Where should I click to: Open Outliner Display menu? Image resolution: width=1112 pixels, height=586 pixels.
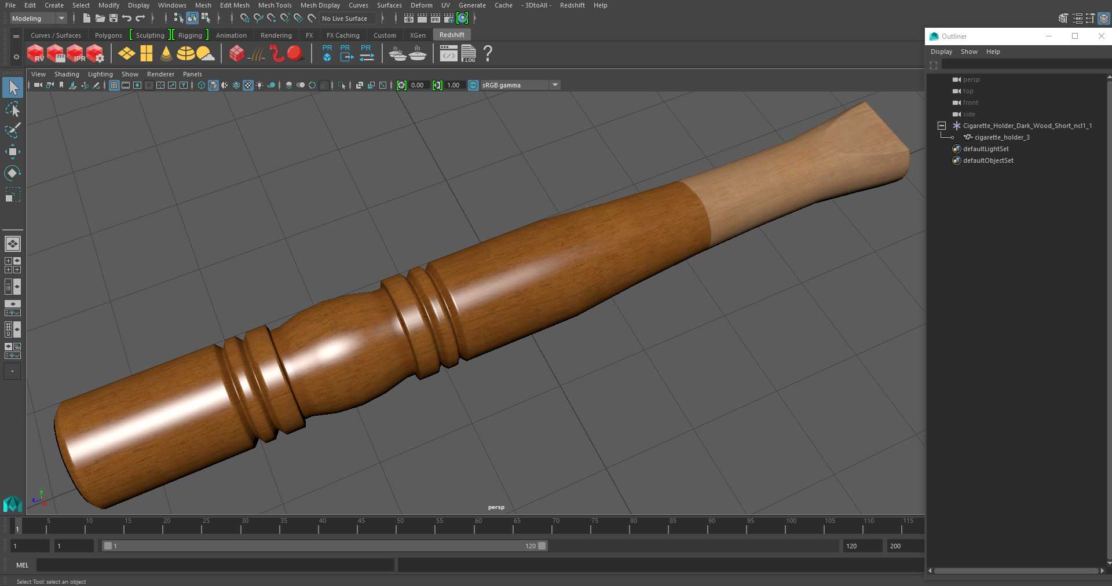click(941, 52)
